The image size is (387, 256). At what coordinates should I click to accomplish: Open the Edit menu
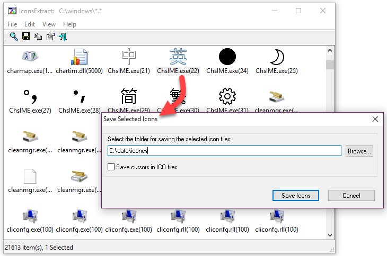coord(30,24)
